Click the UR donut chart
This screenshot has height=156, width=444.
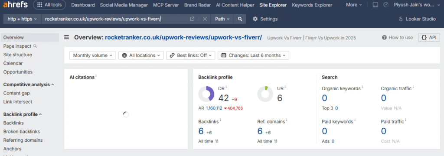pyautogui.click(x=265, y=94)
